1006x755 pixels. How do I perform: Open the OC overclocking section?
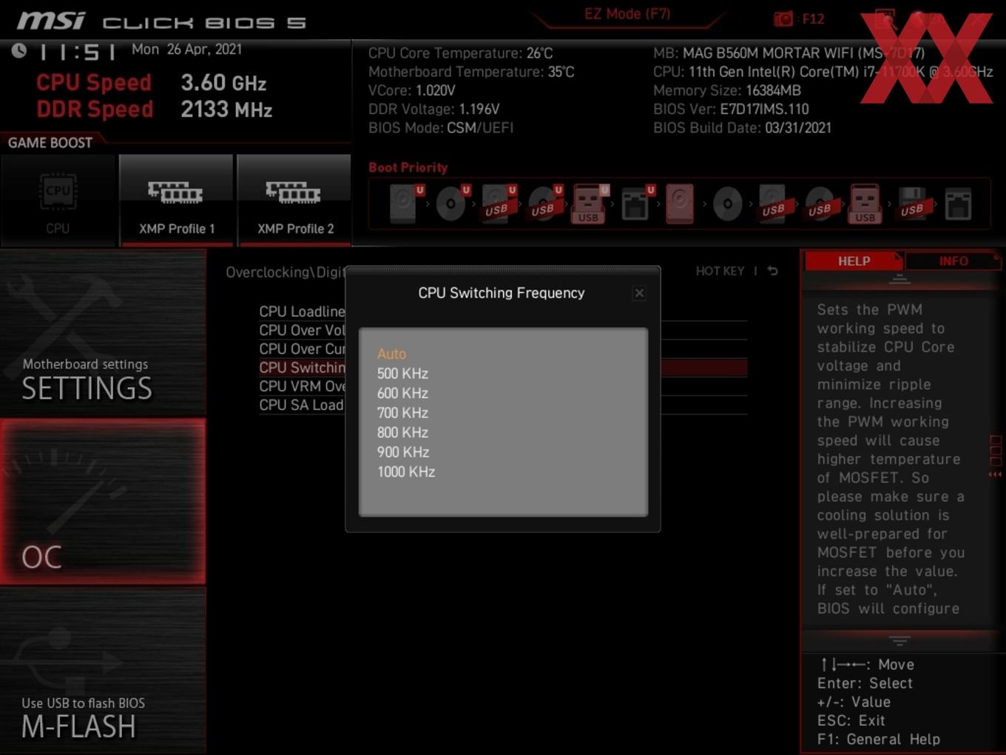click(x=103, y=502)
